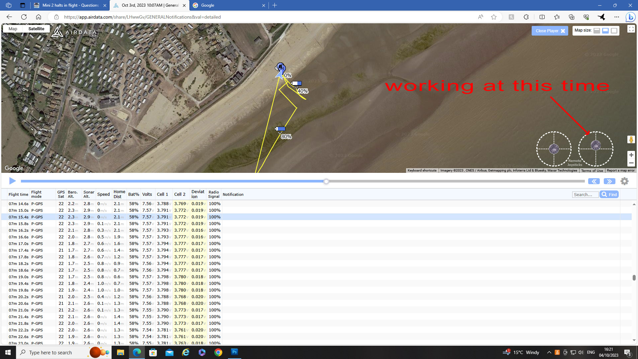Select the medium map size option

605,31
